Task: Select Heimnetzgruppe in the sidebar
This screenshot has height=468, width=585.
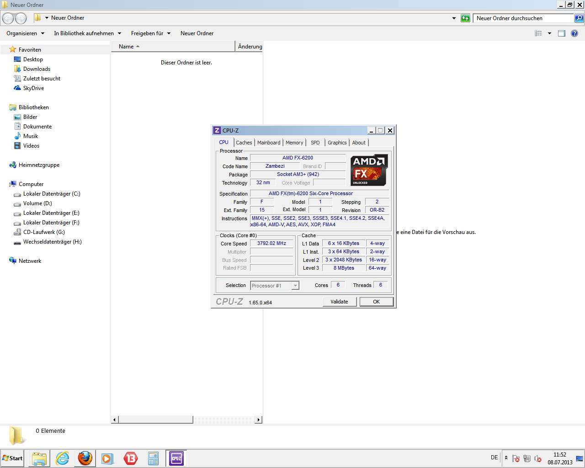Action: (x=39, y=165)
